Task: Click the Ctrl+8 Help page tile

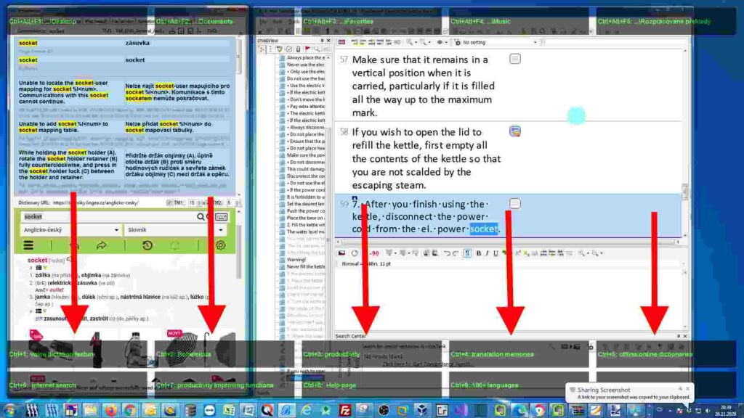Action: tap(373, 385)
